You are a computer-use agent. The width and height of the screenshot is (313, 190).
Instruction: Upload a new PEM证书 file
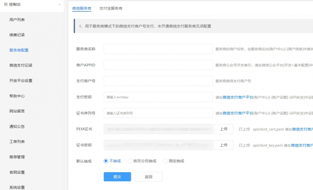pyautogui.click(x=224, y=129)
